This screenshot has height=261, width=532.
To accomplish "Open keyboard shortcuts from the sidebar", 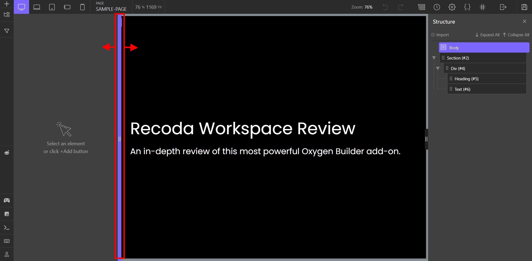I will click(7, 241).
